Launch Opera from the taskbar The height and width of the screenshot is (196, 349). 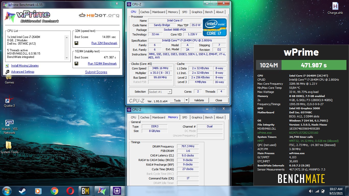pos(70,191)
